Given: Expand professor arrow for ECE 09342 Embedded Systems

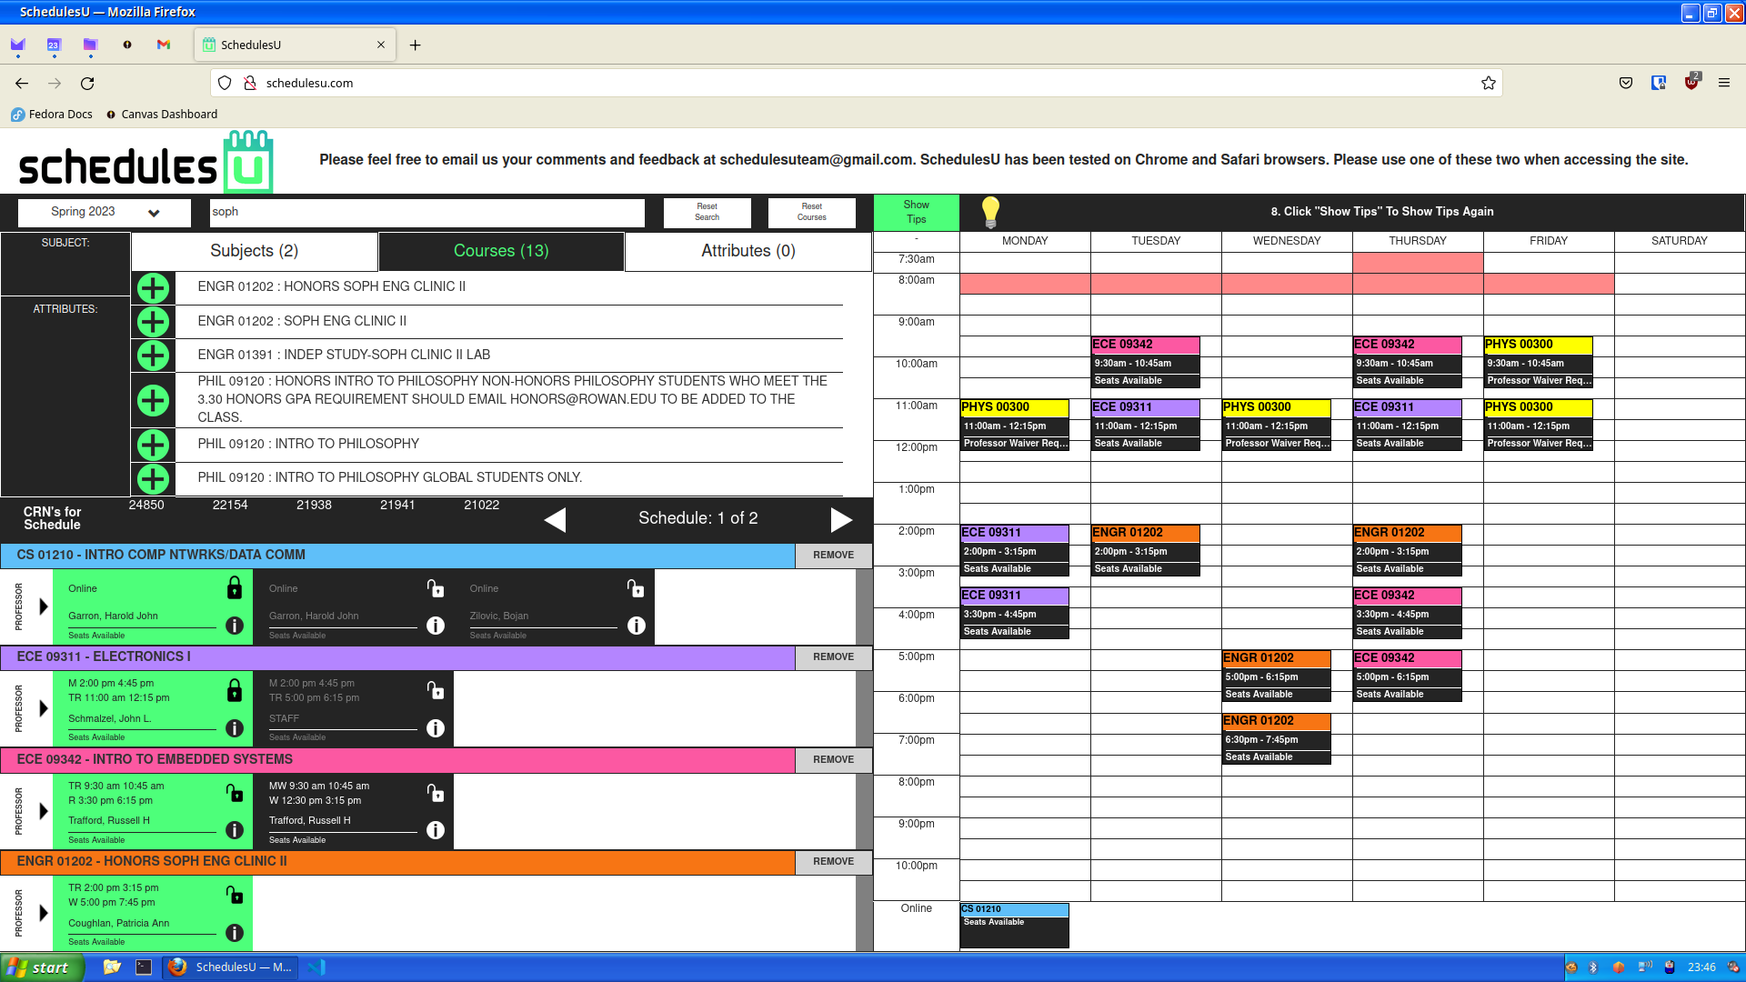Looking at the screenshot, I should [43, 811].
